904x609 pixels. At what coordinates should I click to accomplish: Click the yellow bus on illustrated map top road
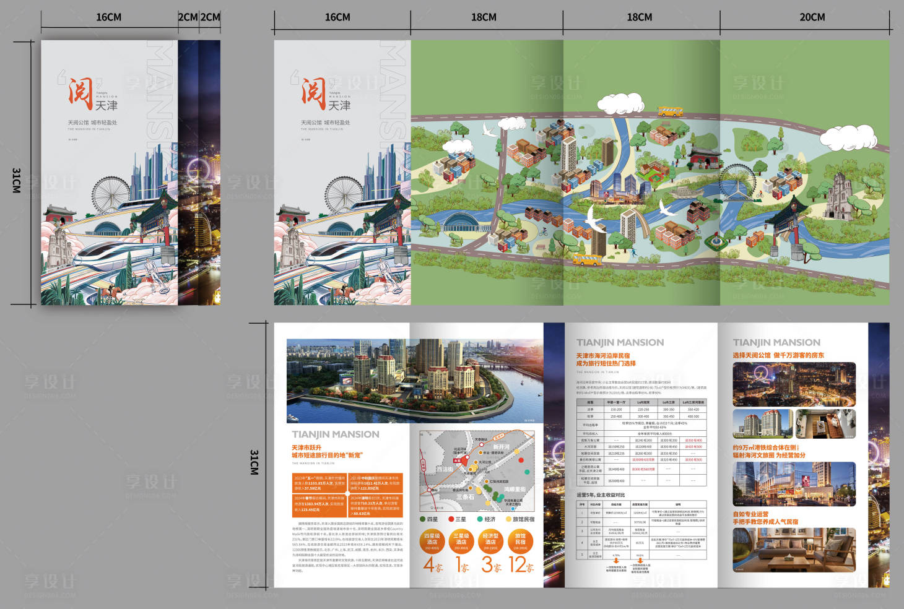[670, 111]
